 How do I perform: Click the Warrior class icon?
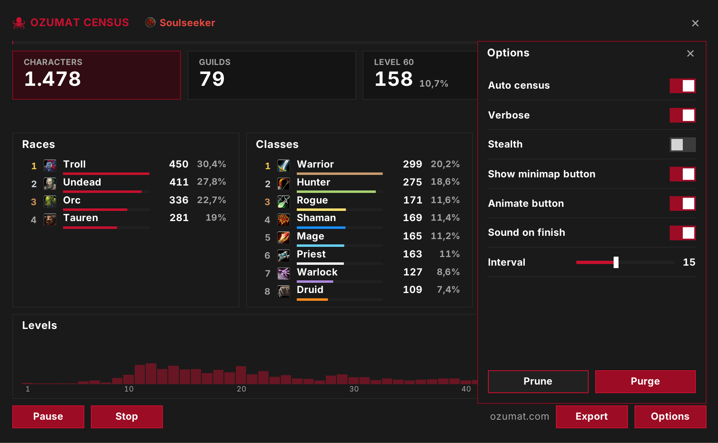click(x=284, y=166)
